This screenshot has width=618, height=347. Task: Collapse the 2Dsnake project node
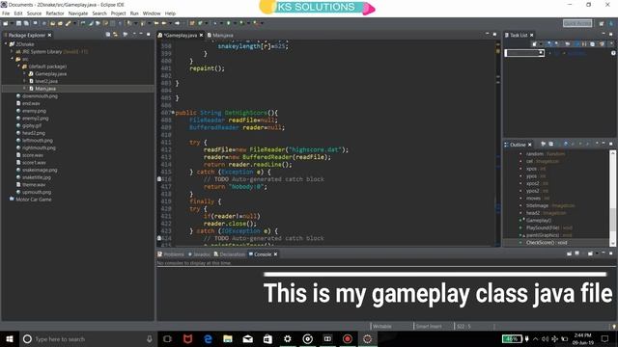[6, 44]
